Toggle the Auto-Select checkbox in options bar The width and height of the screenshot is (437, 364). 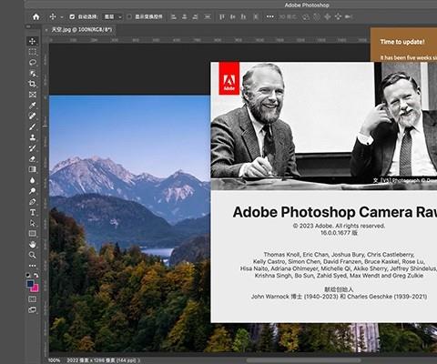72,16
